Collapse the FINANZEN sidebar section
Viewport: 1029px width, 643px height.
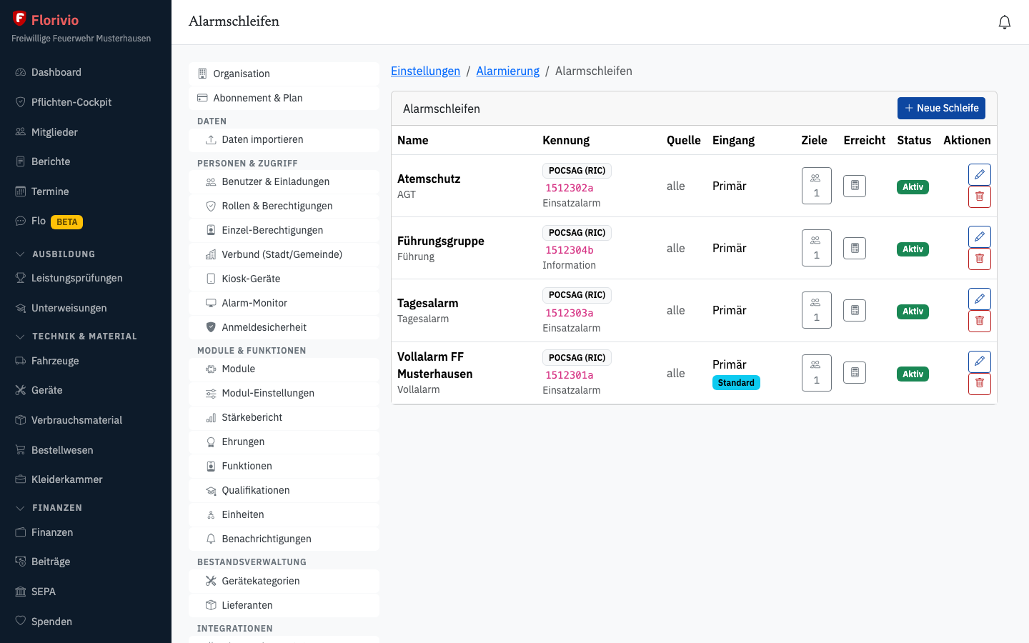point(49,507)
